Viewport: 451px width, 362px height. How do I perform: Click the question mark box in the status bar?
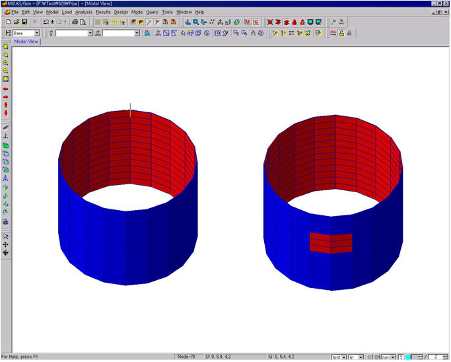[x=401, y=357]
